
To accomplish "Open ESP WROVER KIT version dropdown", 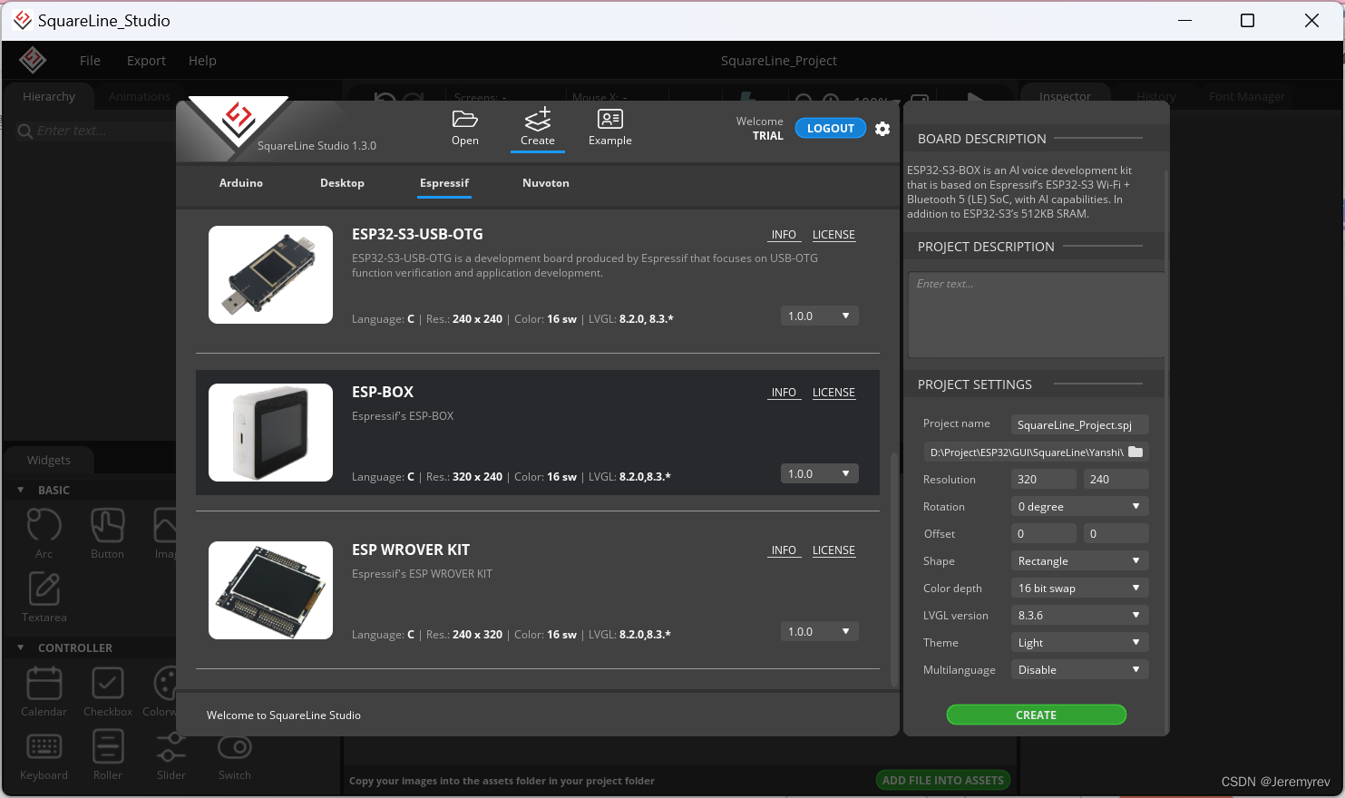I will [819, 631].
